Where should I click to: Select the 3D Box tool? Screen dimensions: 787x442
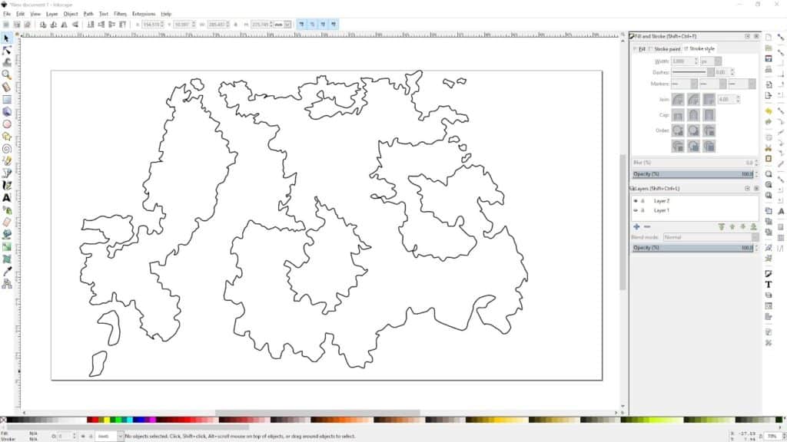pos(6,112)
